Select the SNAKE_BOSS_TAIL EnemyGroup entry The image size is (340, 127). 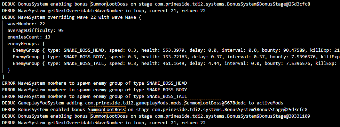[176, 63]
